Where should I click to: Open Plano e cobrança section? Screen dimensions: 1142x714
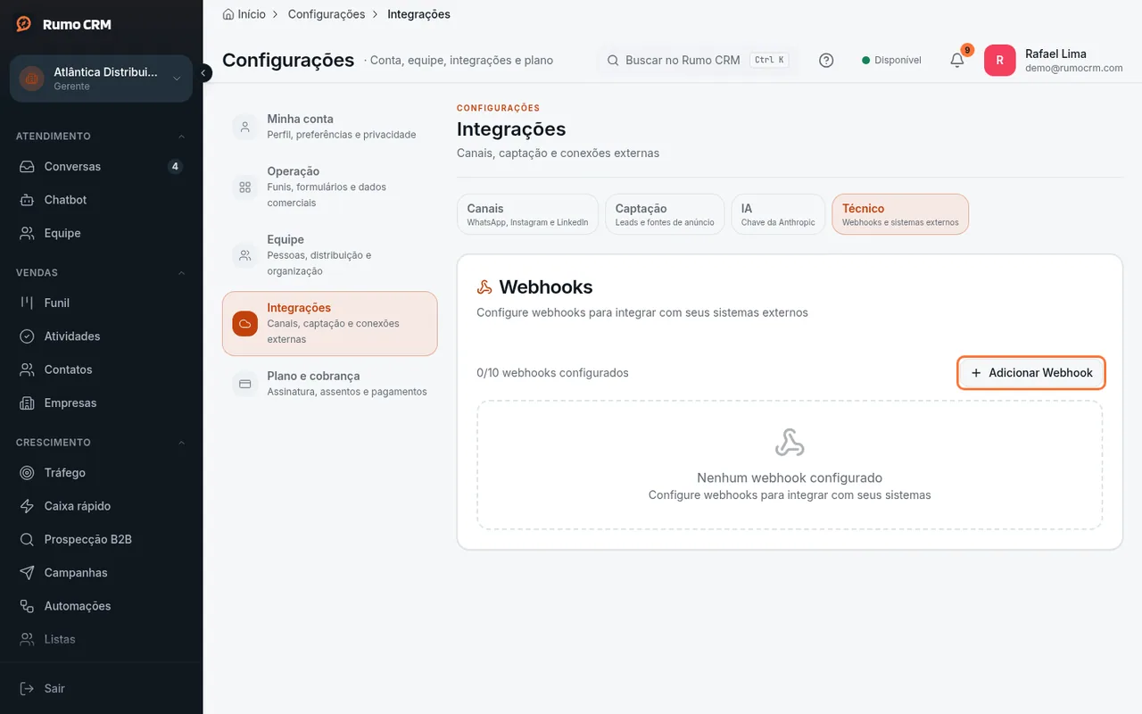coord(330,384)
